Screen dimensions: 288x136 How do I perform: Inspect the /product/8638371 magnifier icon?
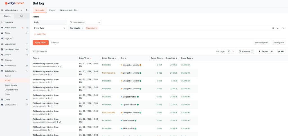(49, 106)
